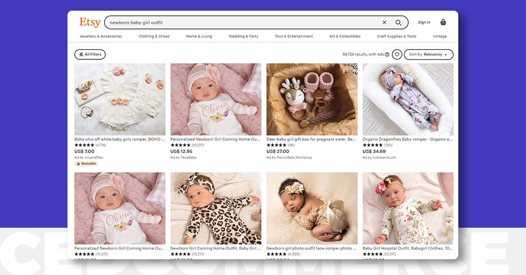Open the All Filters button

[x=90, y=54]
